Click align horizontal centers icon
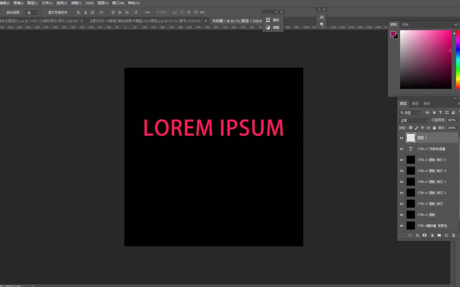The height and width of the screenshot is (287, 460). point(85,12)
